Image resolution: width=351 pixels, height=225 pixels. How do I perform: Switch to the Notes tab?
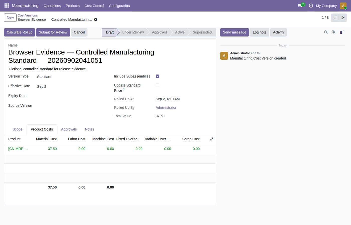tap(90, 129)
